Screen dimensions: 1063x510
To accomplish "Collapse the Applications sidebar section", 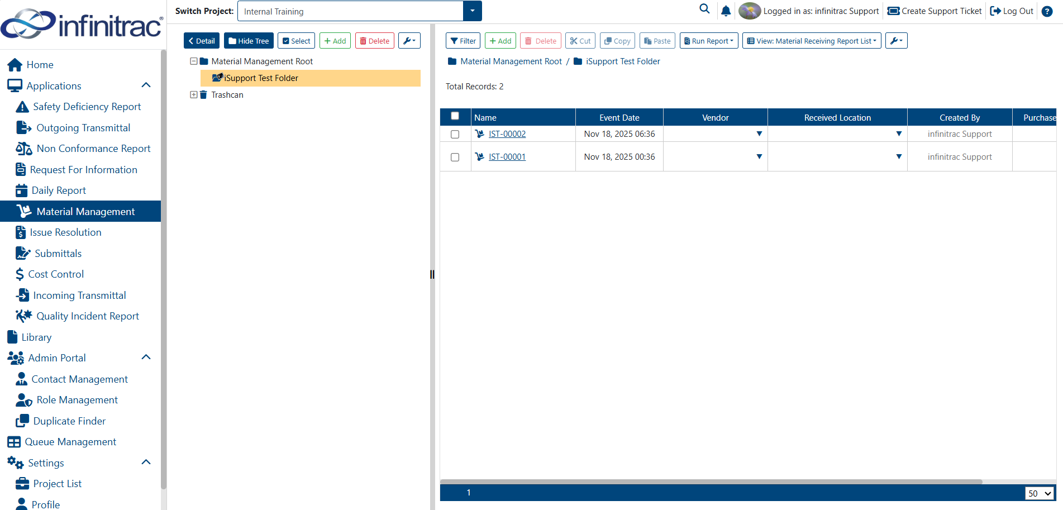I will coord(146,85).
